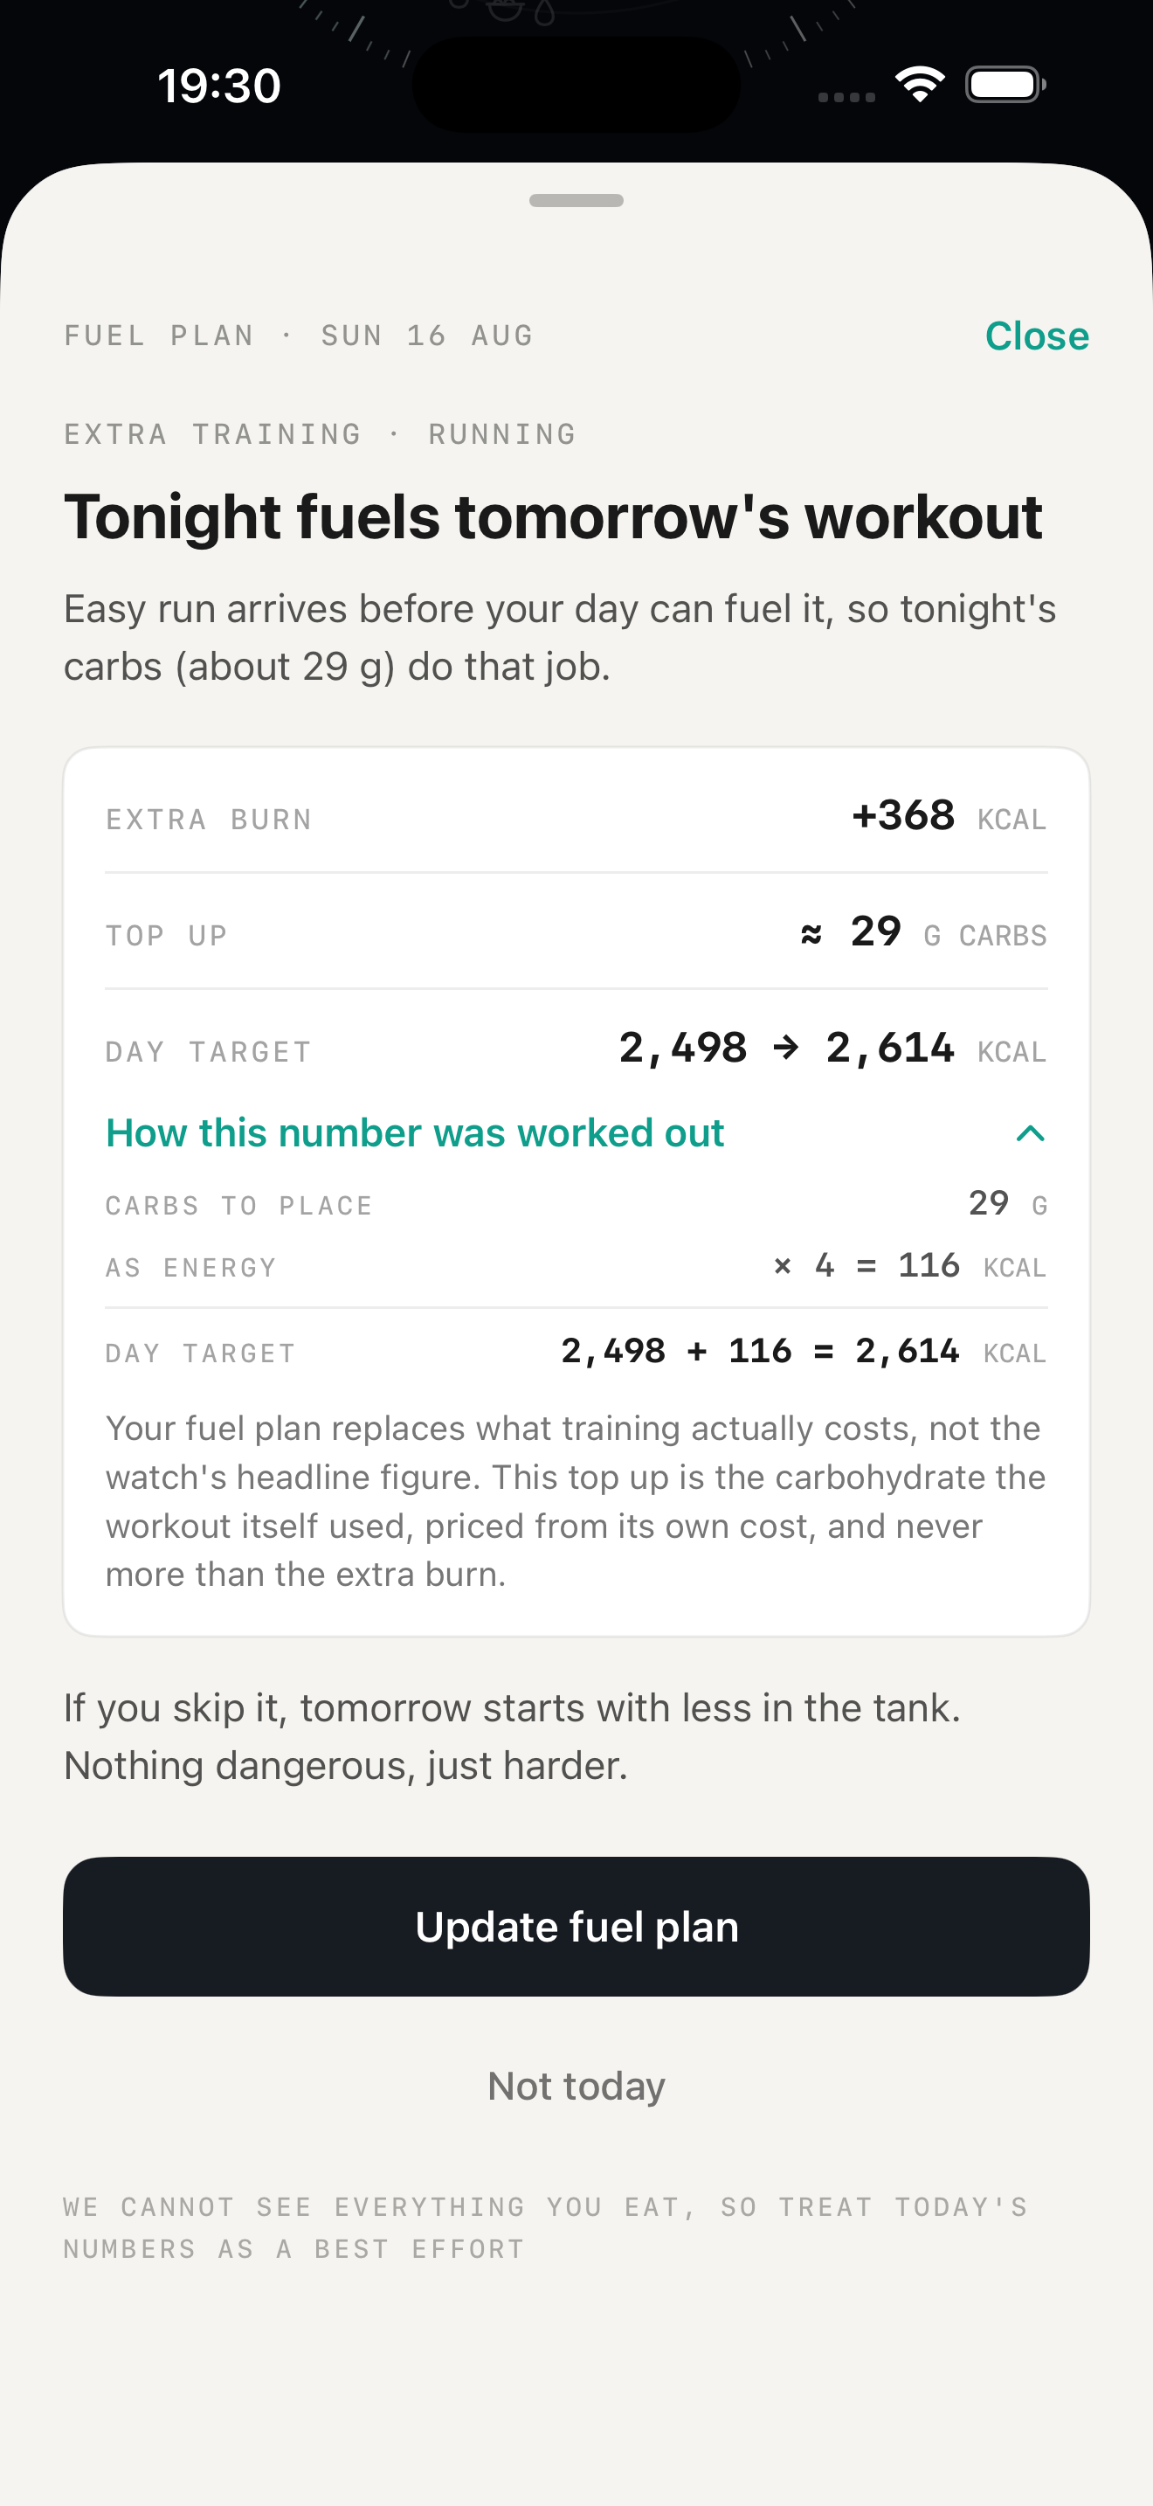
Task: Tap the Extra Burn +368 kcal row
Action: (x=576, y=816)
